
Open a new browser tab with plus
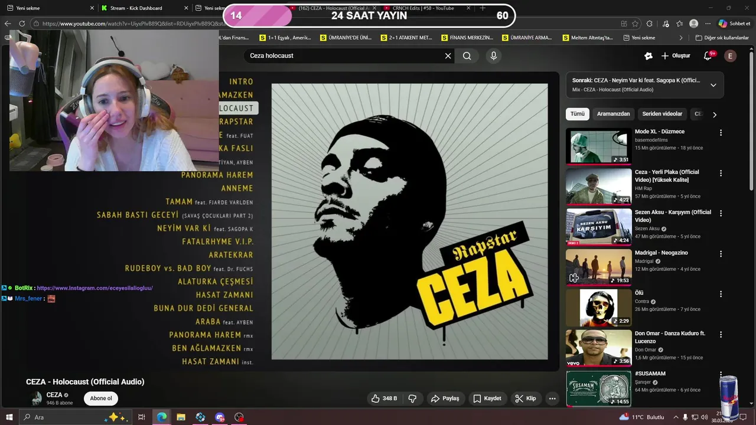[483, 8]
